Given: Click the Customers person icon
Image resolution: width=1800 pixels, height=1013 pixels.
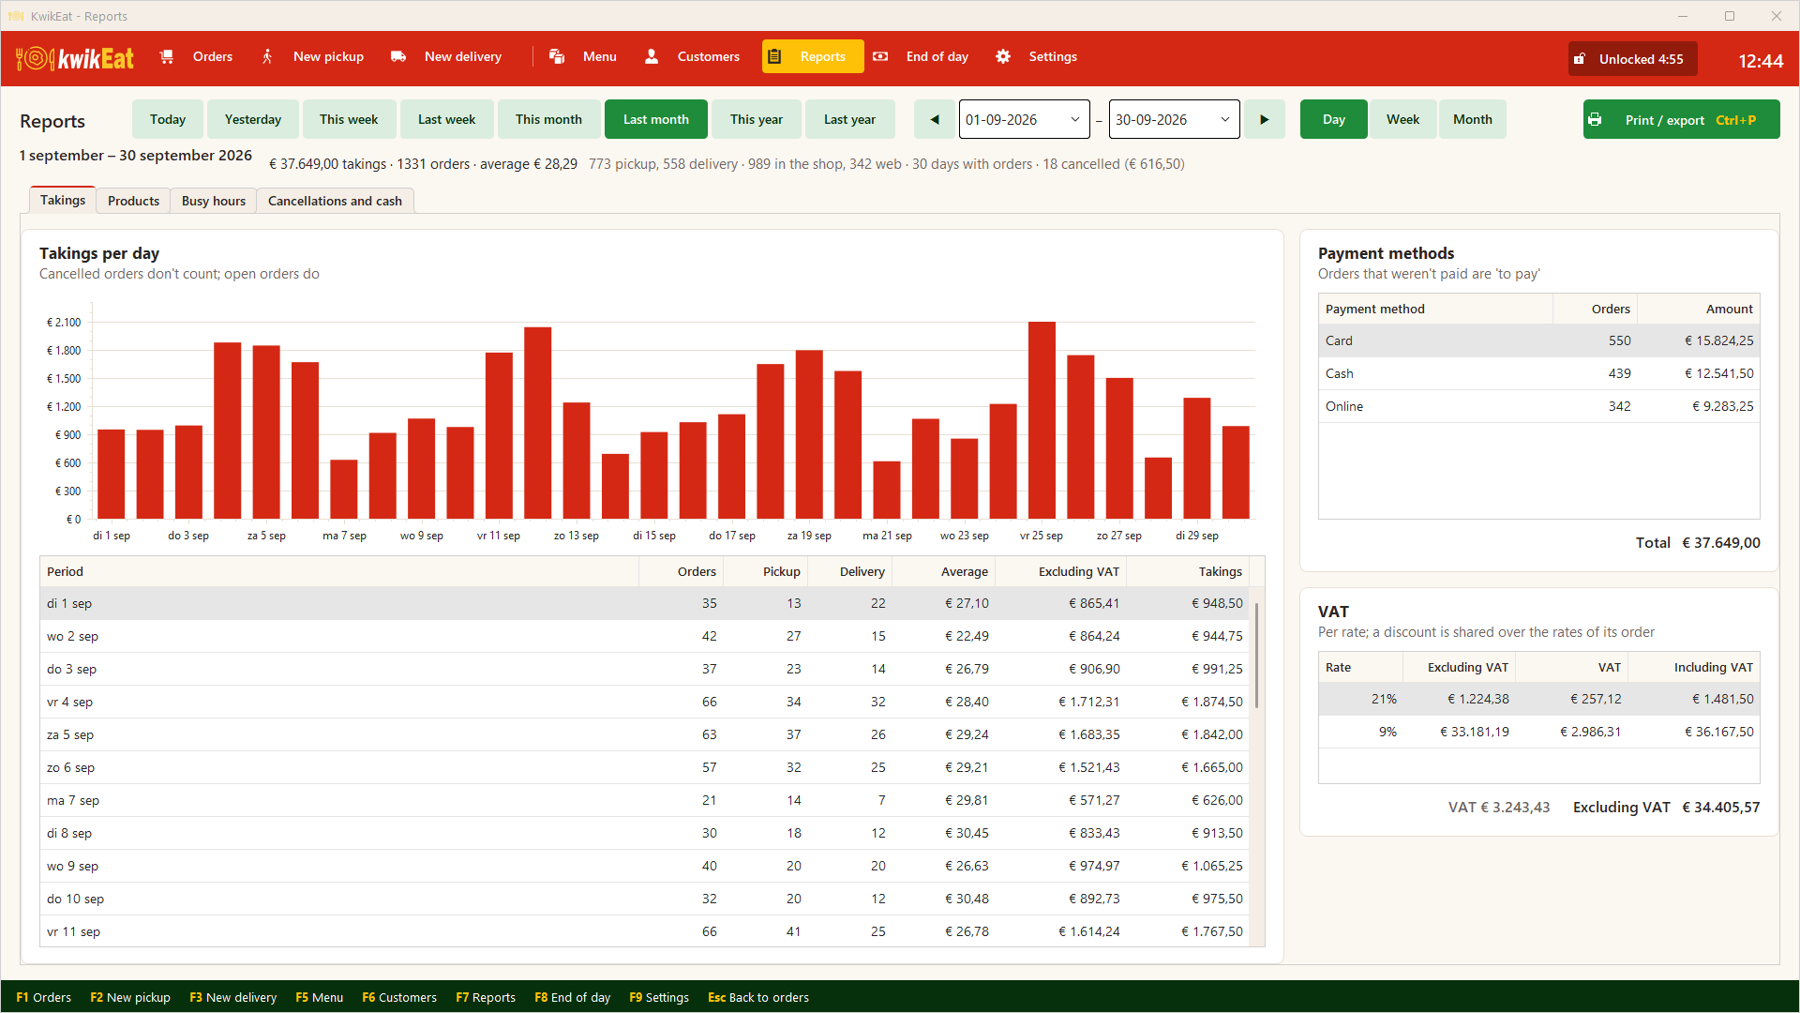Looking at the screenshot, I should point(652,56).
